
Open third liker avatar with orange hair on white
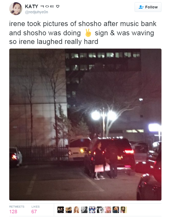click(x=76, y=210)
